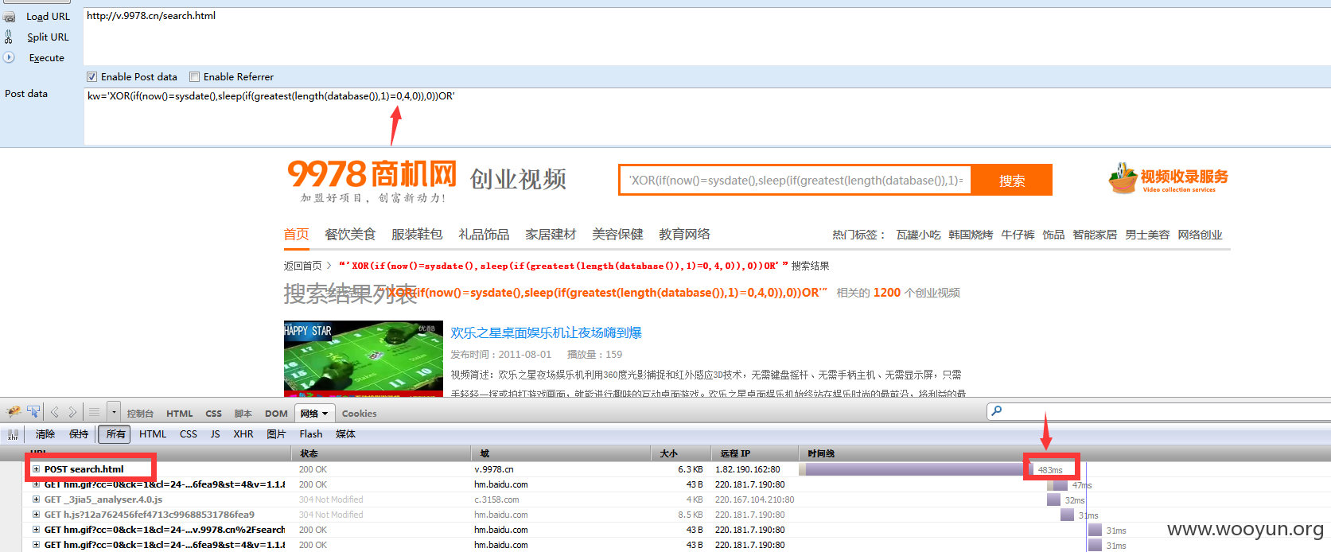This screenshot has width=1331, height=552.
Task: Switch to the Firebug HTML panel tab
Action: 180,414
